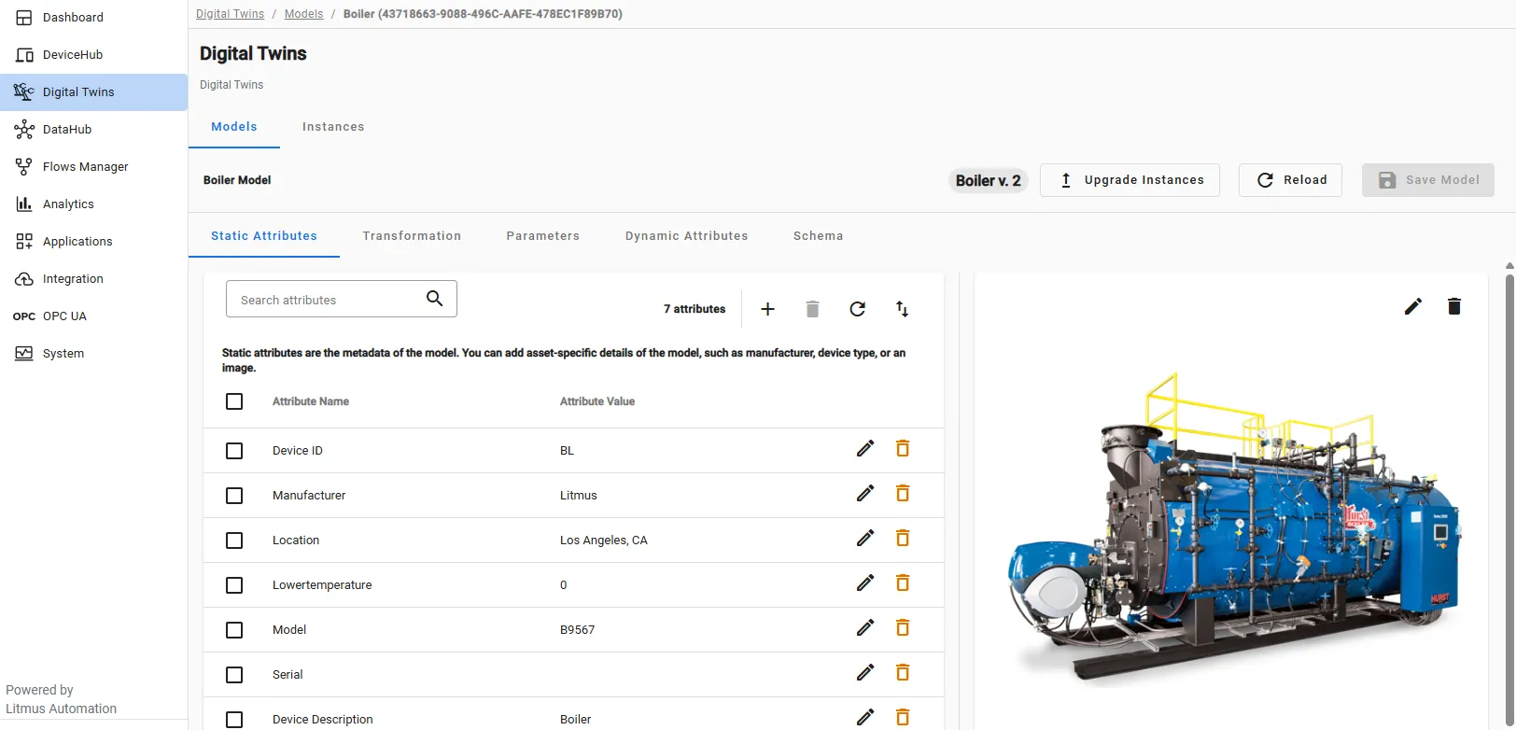Click the import/export arrows icon
This screenshot has width=1516, height=730.
click(x=902, y=309)
